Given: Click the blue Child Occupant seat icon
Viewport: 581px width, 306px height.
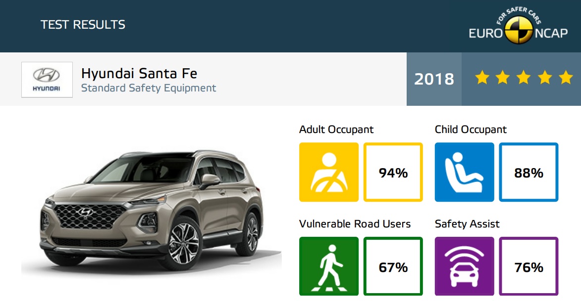Looking at the screenshot, I should tap(464, 172).
